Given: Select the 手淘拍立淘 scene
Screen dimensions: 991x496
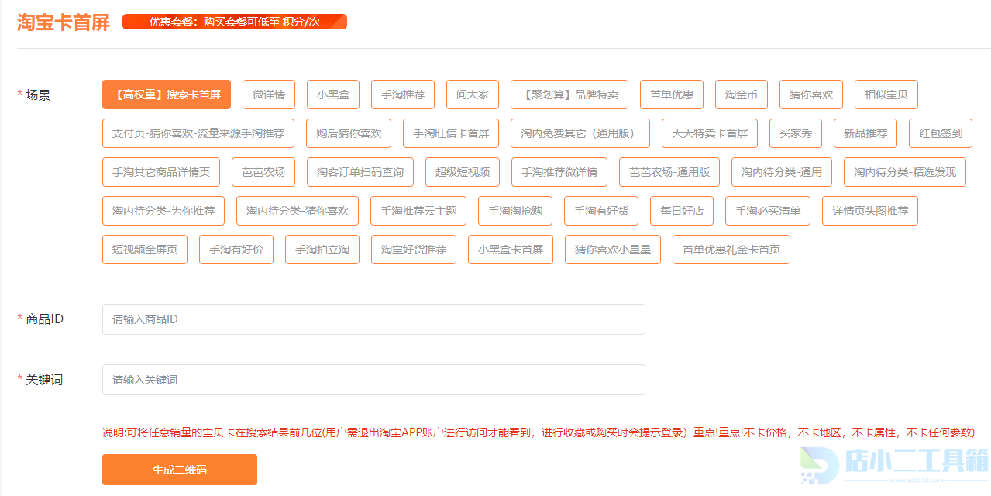Looking at the screenshot, I should (322, 250).
